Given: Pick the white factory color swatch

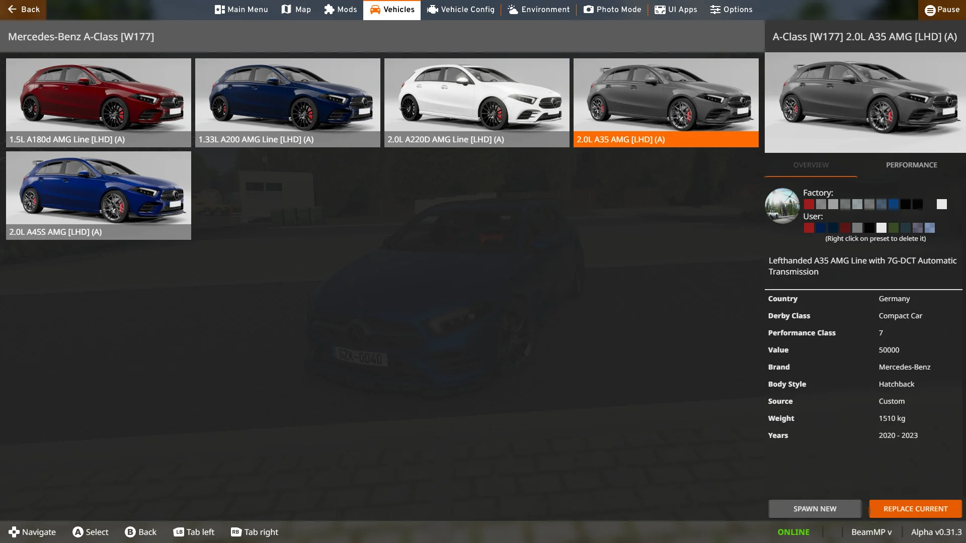Looking at the screenshot, I should 941,204.
